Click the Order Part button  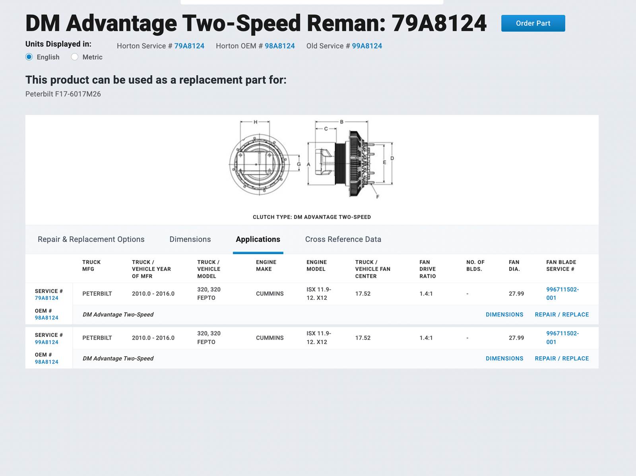pyautogui.click(x=533, y=23)
